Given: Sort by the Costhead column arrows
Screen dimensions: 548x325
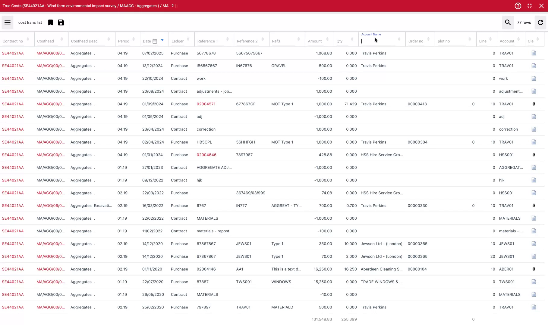Looking at the screenshot, I should [61, 39].
